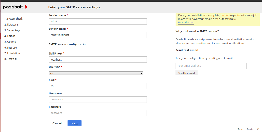Open the Credits link
Viewport: 262px width, 132px height.
(x=250, y=129)
